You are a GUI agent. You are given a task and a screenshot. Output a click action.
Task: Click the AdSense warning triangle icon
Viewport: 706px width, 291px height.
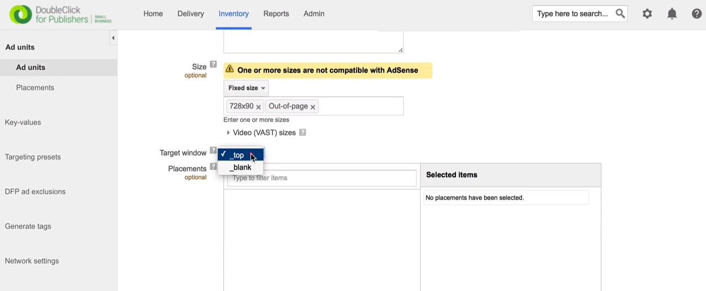tap(230, 69)
